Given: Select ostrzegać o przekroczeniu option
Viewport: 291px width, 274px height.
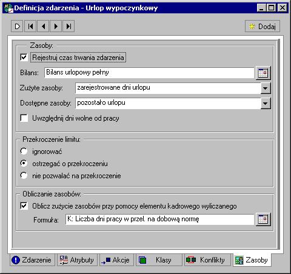Looking at the screenshot, I should pos(24,163).
